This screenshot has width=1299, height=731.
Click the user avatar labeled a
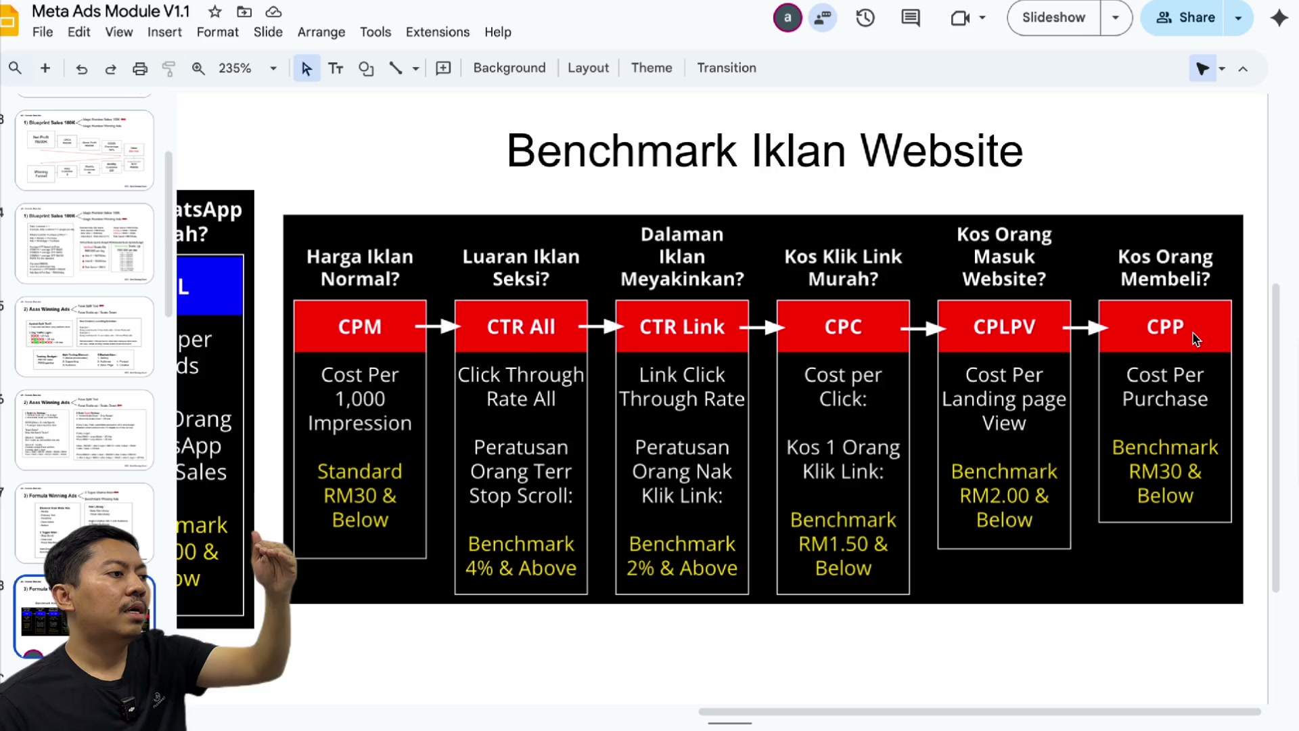coord(788,18)
